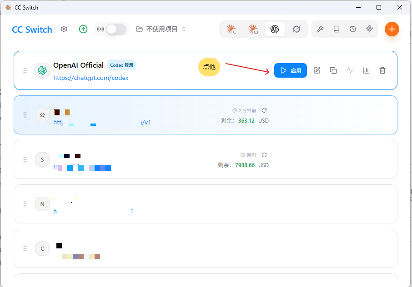Click the folder icon before 不使用项目
The height and width of the screenshot is (287, 412).
pos(139,29)
